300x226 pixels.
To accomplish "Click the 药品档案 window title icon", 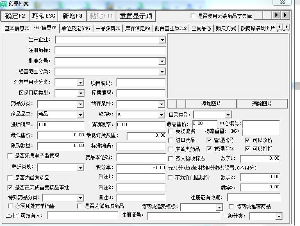I will click(x=4, y=3).
